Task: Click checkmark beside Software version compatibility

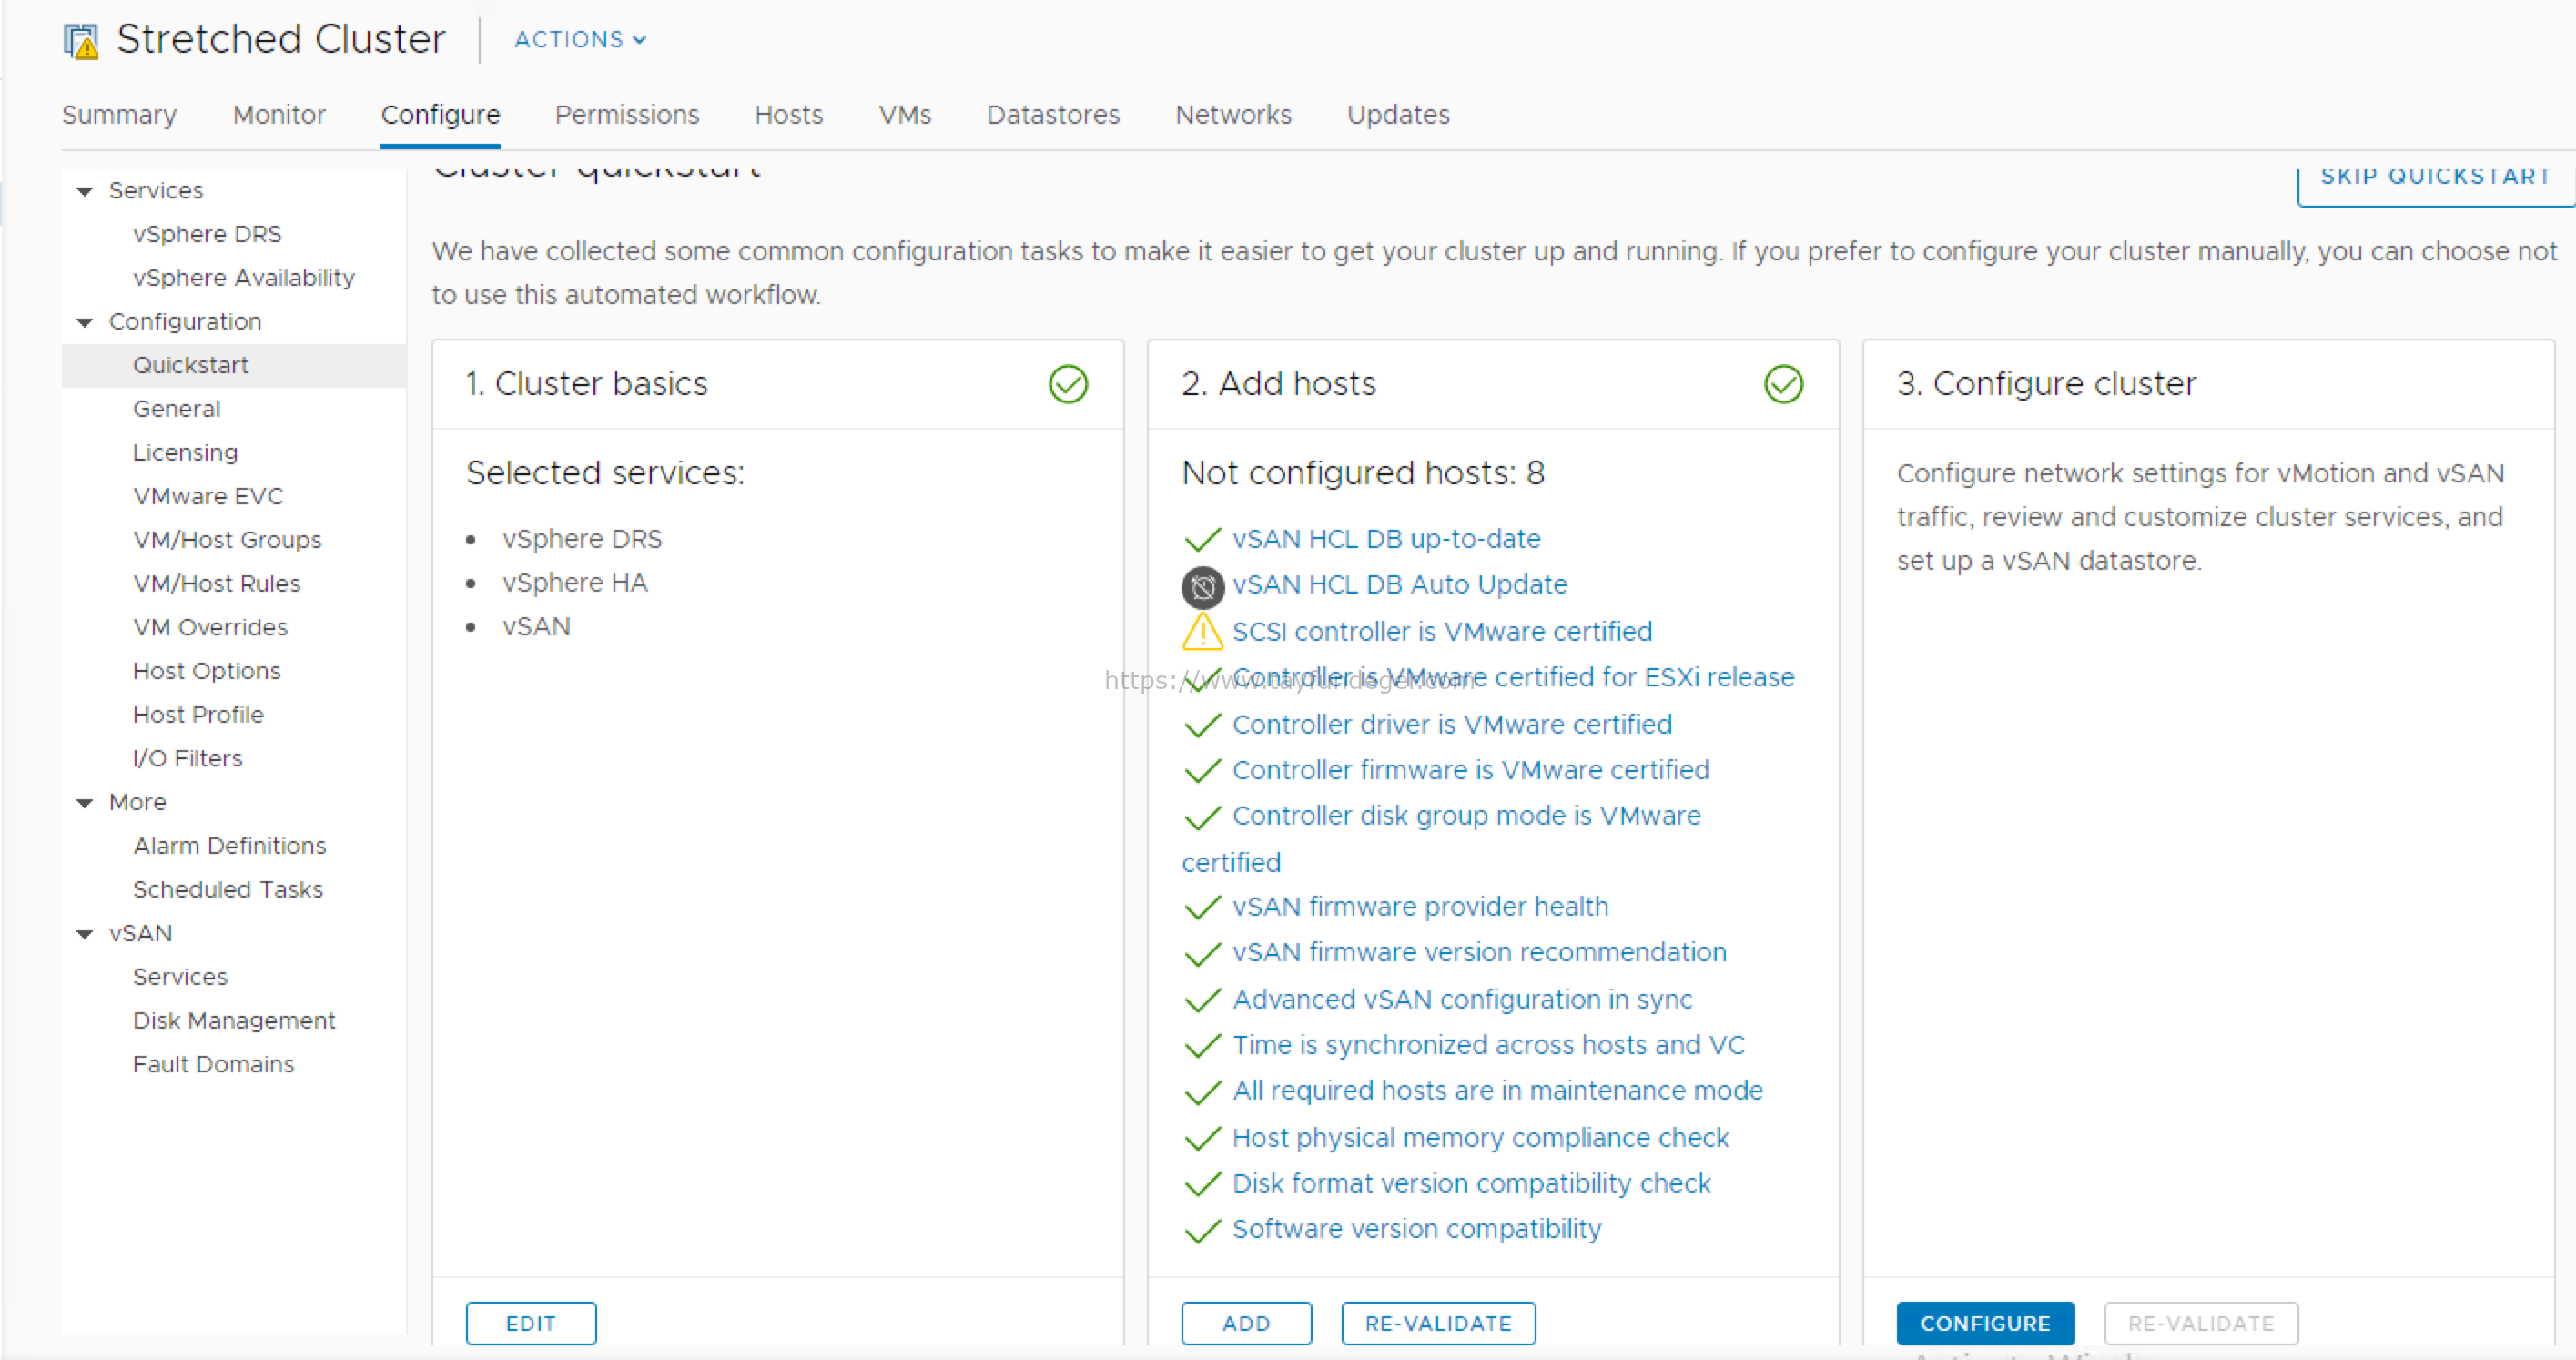Action: pyautogui.click(x=1202, y=1230)
